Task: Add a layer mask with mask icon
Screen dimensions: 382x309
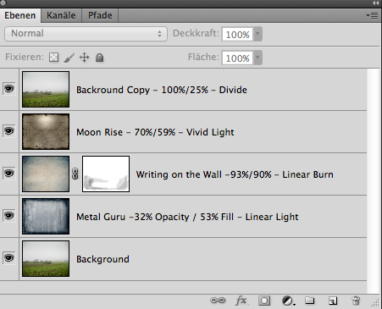Action: [264, 301]
